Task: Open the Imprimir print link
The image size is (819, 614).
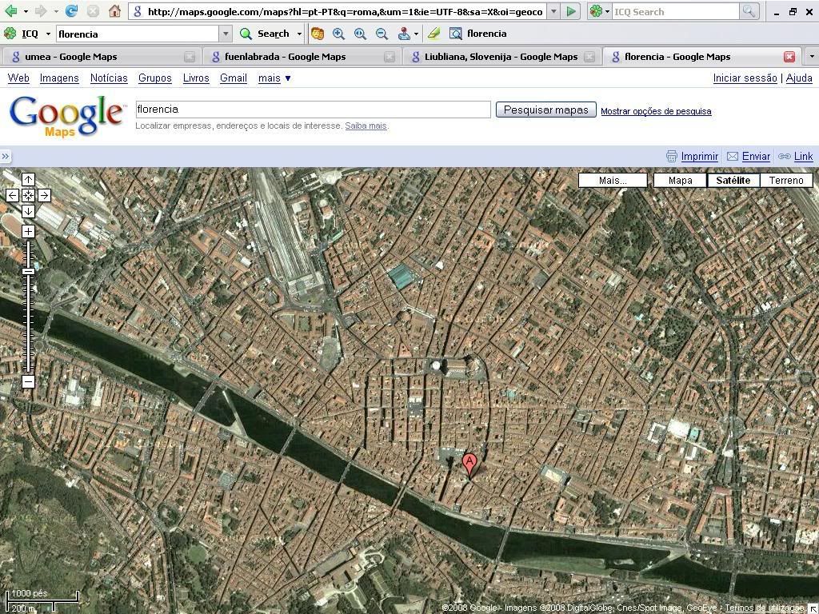Action: 699,157
